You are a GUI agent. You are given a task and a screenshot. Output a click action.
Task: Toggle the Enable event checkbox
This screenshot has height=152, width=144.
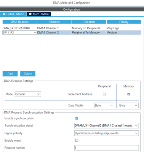coord(77,141)
